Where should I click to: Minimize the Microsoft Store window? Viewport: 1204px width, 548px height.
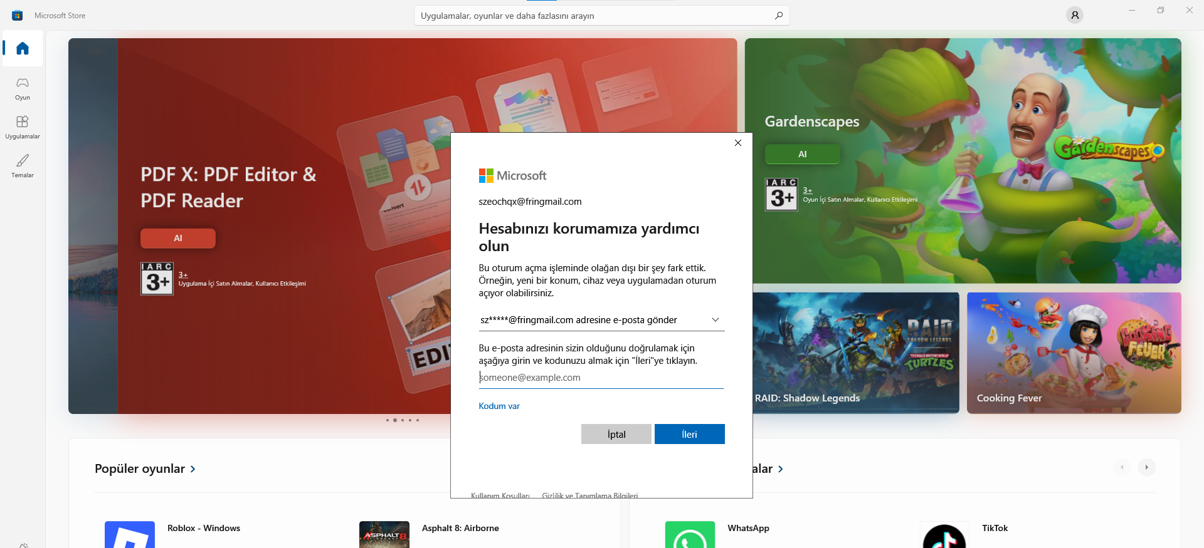click(x=1132, y=11)
